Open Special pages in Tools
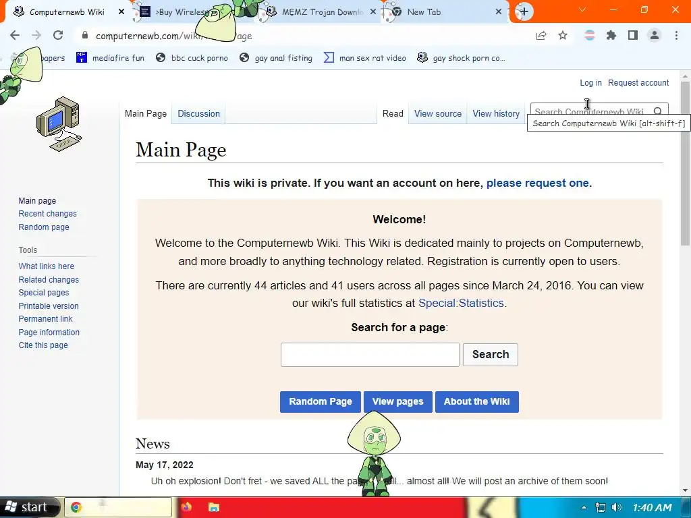691x518 pixels. pos(44,293)
